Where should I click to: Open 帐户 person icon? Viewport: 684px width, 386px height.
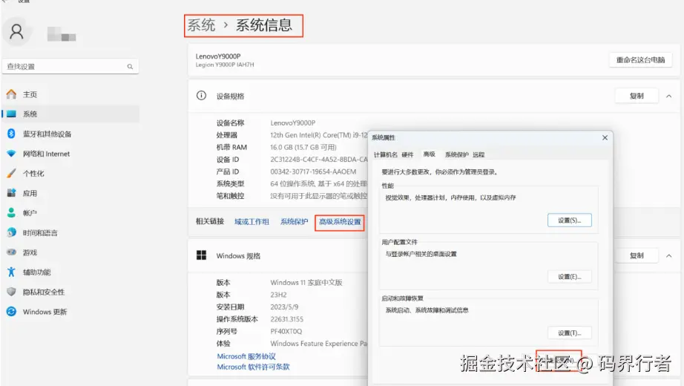click(x=11, y=212)
